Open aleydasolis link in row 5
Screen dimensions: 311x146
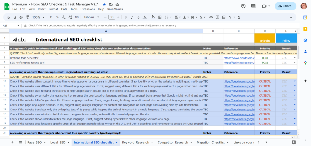[239, 58]
